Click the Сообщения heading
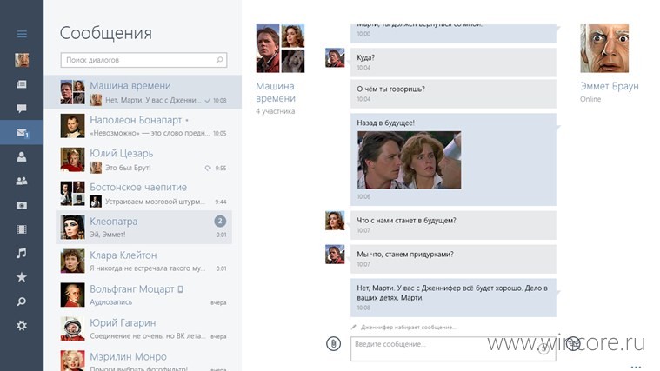Image resolution: width=660 pixels, height=371 pixels. point(105,33)
